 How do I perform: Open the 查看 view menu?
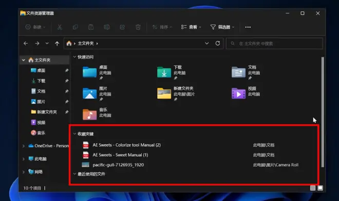coord(191,27)
